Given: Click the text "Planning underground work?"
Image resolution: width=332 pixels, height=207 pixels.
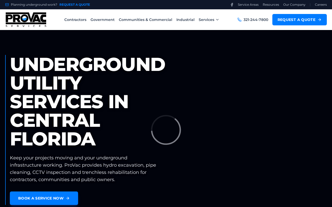Looking at the screenshot, I should pyautogui.click(x=34, y=5).
